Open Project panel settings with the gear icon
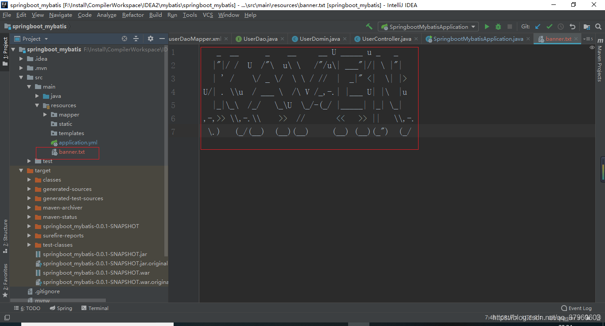The height and width of the screenshot is (326, 605). point(150,39)
